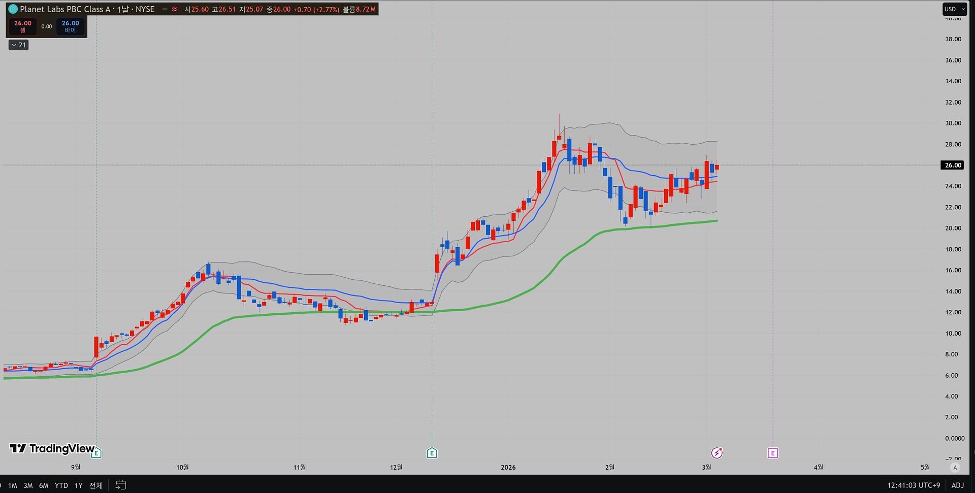Click the 2월 time axis label
Viewport: 975px width, 493px height.
610,467
